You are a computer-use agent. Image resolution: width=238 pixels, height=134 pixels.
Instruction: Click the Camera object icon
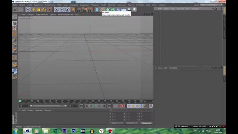pos(129,9)
